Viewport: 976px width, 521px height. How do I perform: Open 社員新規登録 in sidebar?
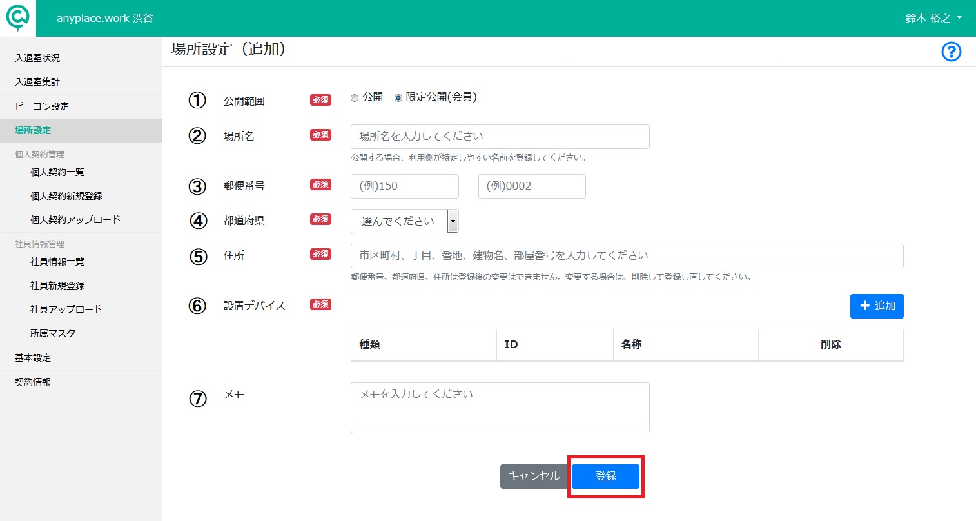[57, 286]
